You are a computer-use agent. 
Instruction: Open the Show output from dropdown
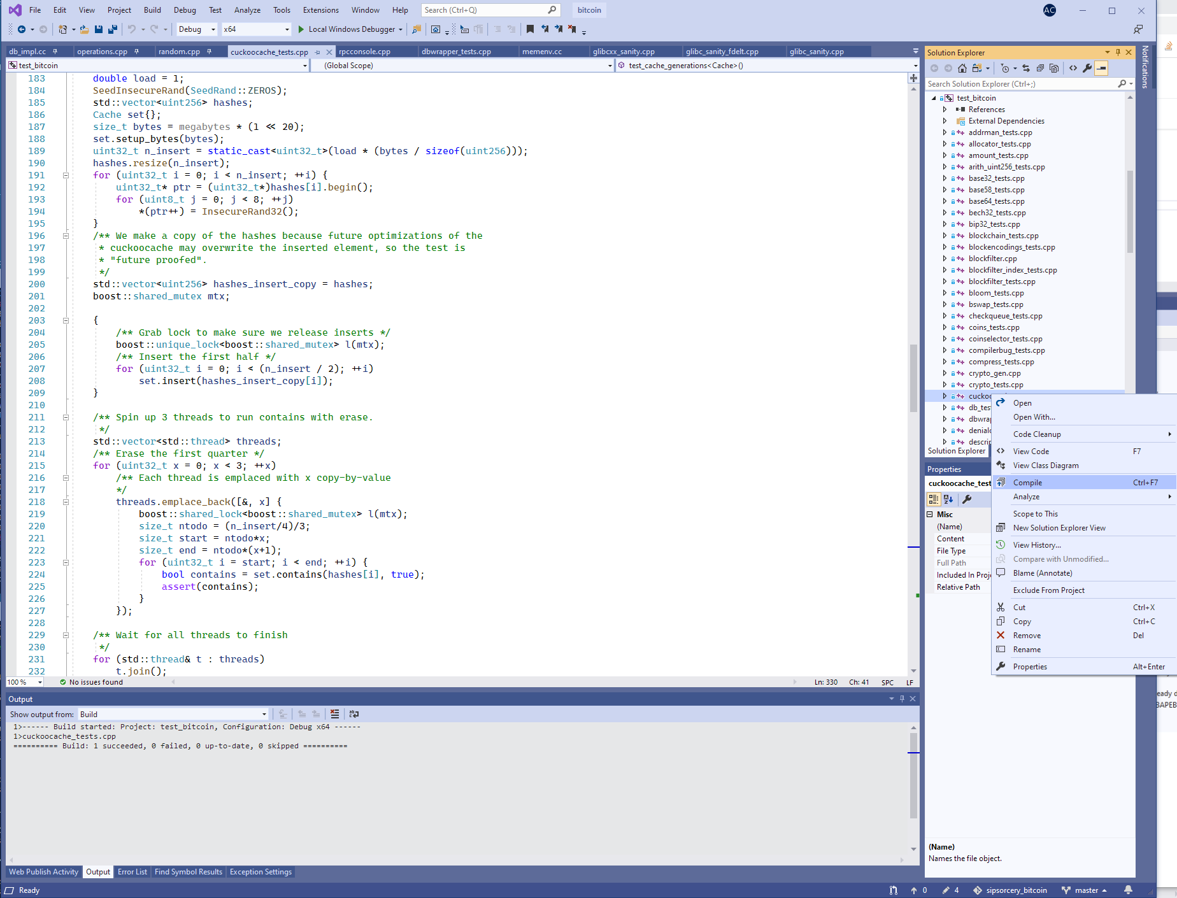[264, 714]
